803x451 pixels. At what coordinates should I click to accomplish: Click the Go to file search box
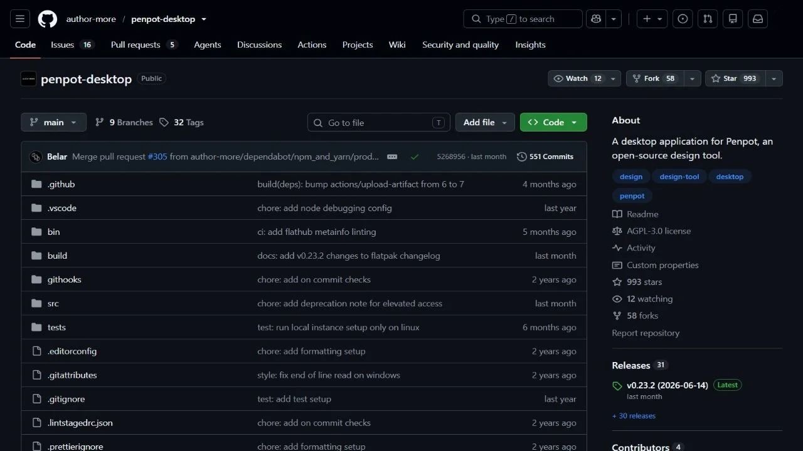[379, 122]
